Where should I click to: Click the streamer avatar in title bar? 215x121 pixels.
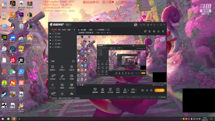point(135,25)
